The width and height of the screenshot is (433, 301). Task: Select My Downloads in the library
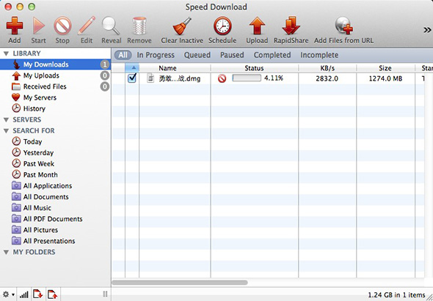[x=55, y=64]
